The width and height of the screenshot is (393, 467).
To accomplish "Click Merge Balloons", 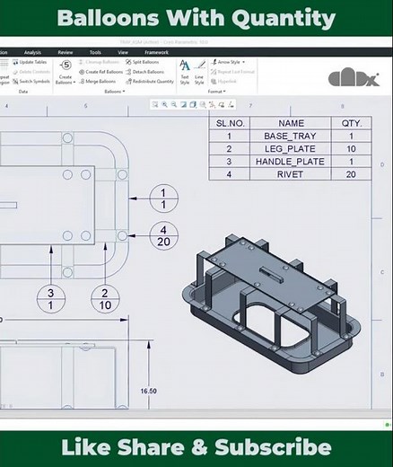I will pos(97,82).
